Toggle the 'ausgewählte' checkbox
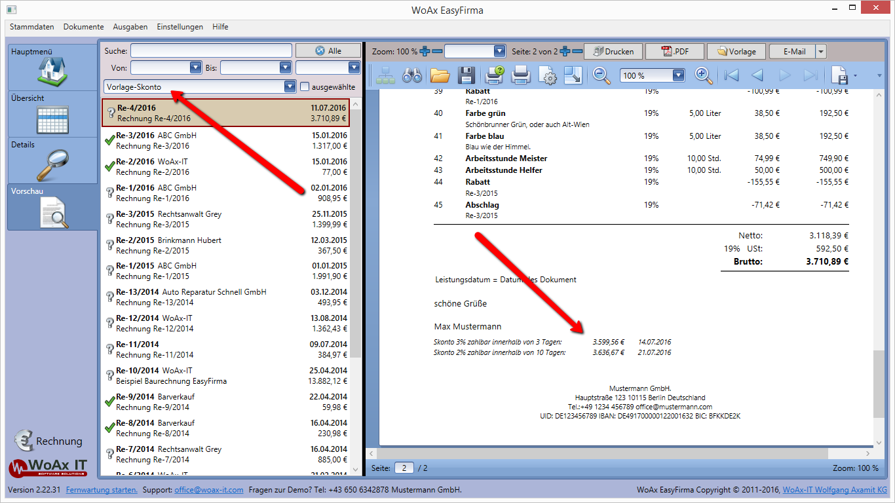This screenshot has height=503, width=895. 305,86
